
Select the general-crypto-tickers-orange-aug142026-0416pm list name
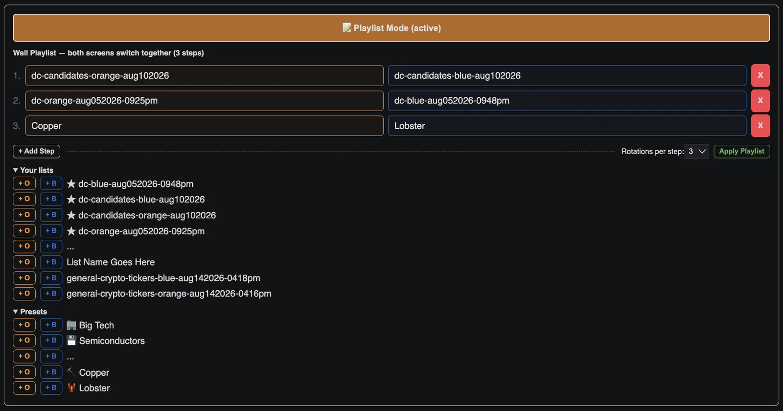pyautogui.click(x=169, y=294)
